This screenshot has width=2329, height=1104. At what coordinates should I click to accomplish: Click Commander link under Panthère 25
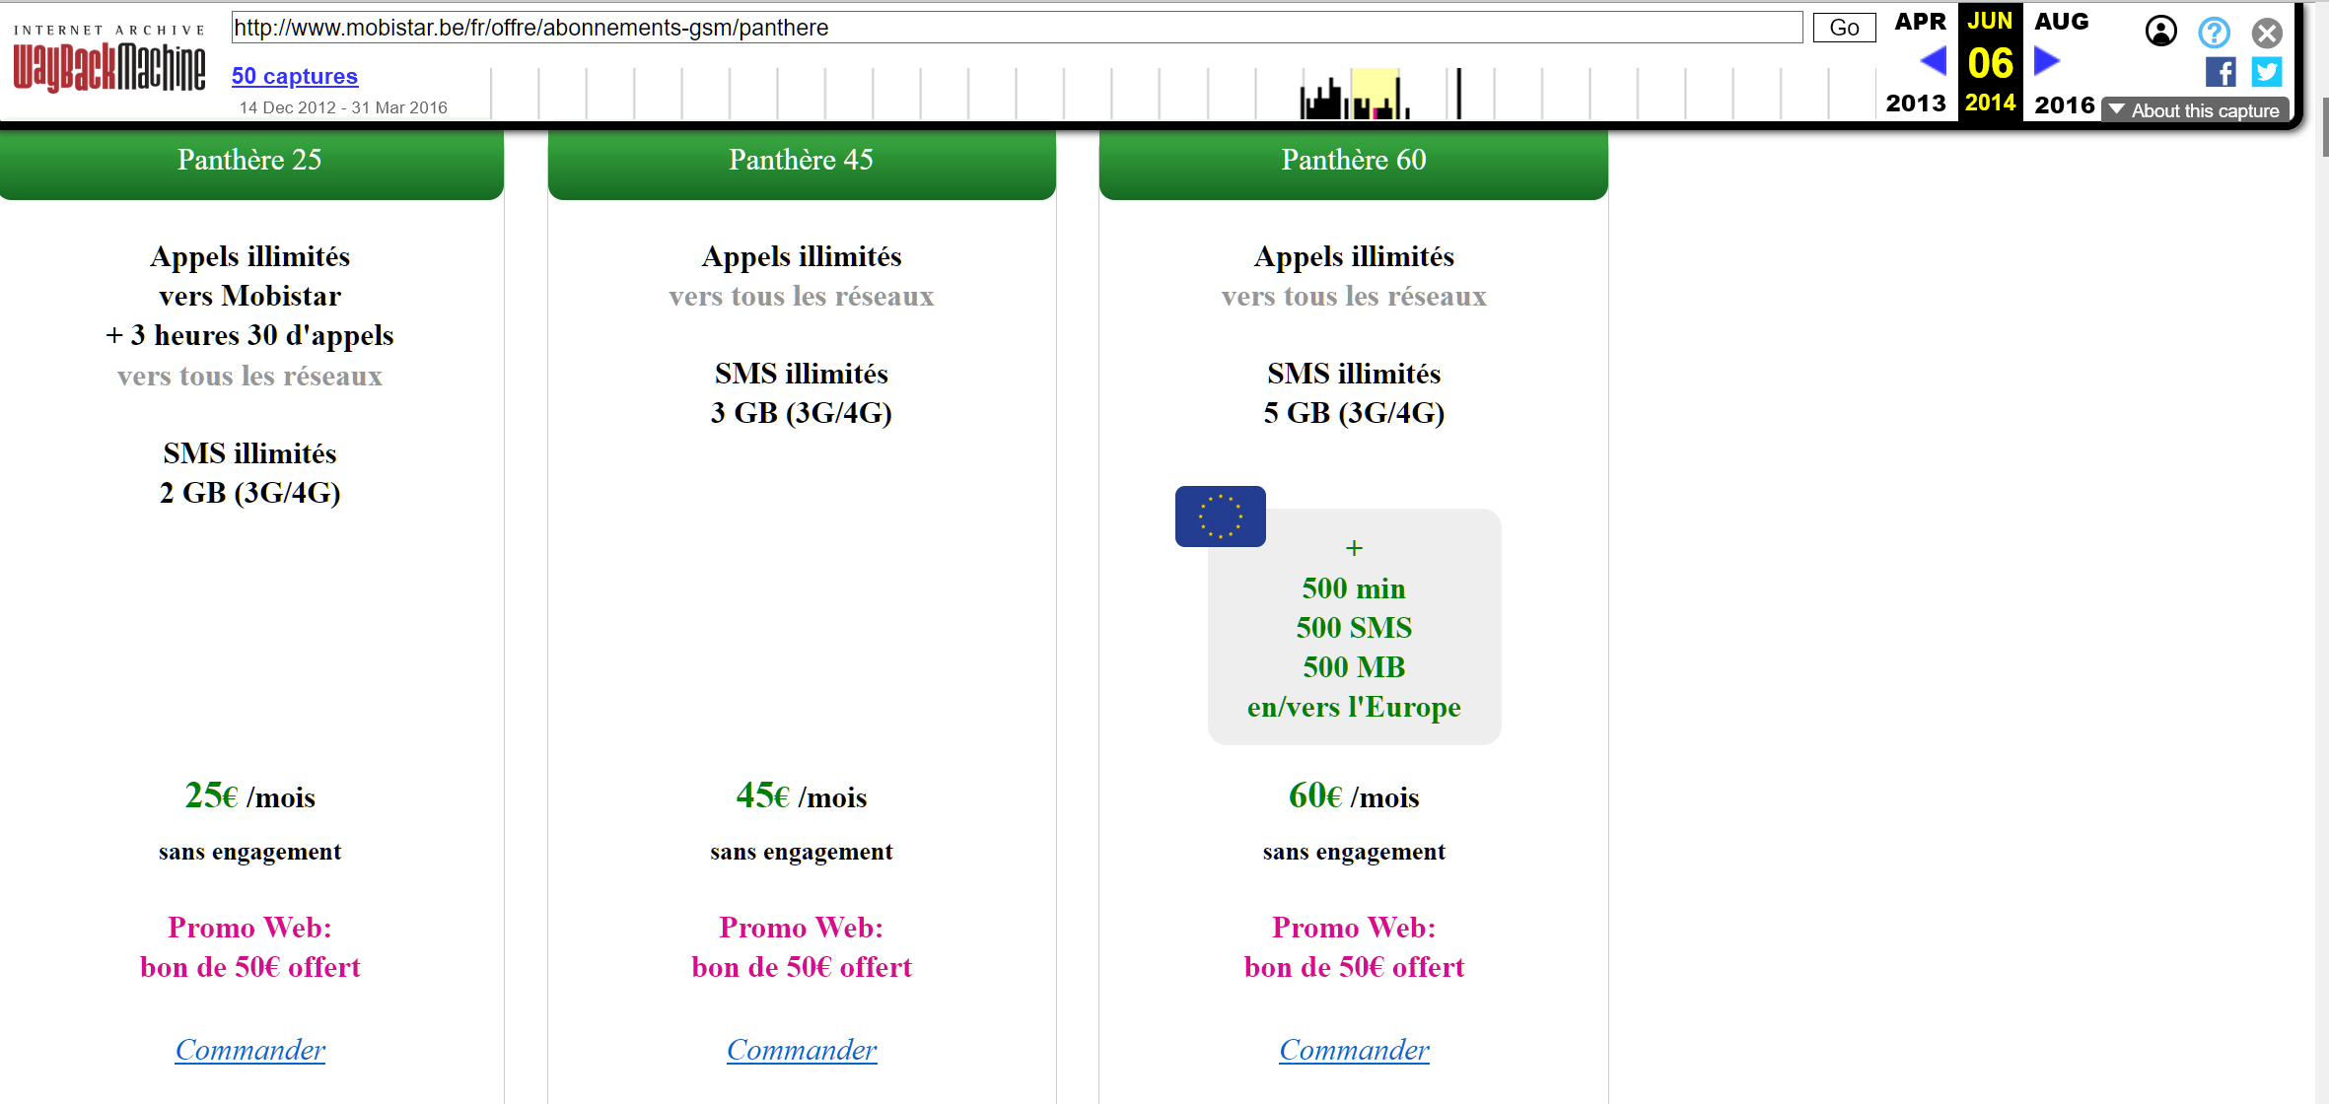pos(249,1050)
